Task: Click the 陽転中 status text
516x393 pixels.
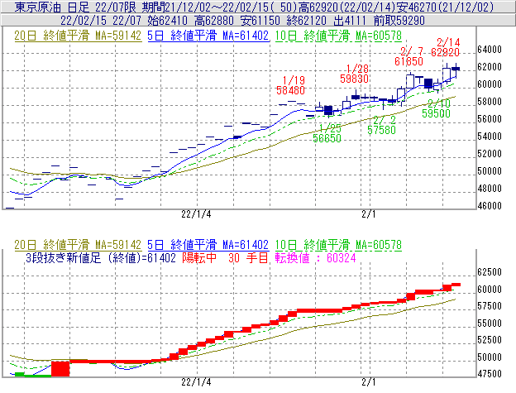Action: (x=199, y=257)
